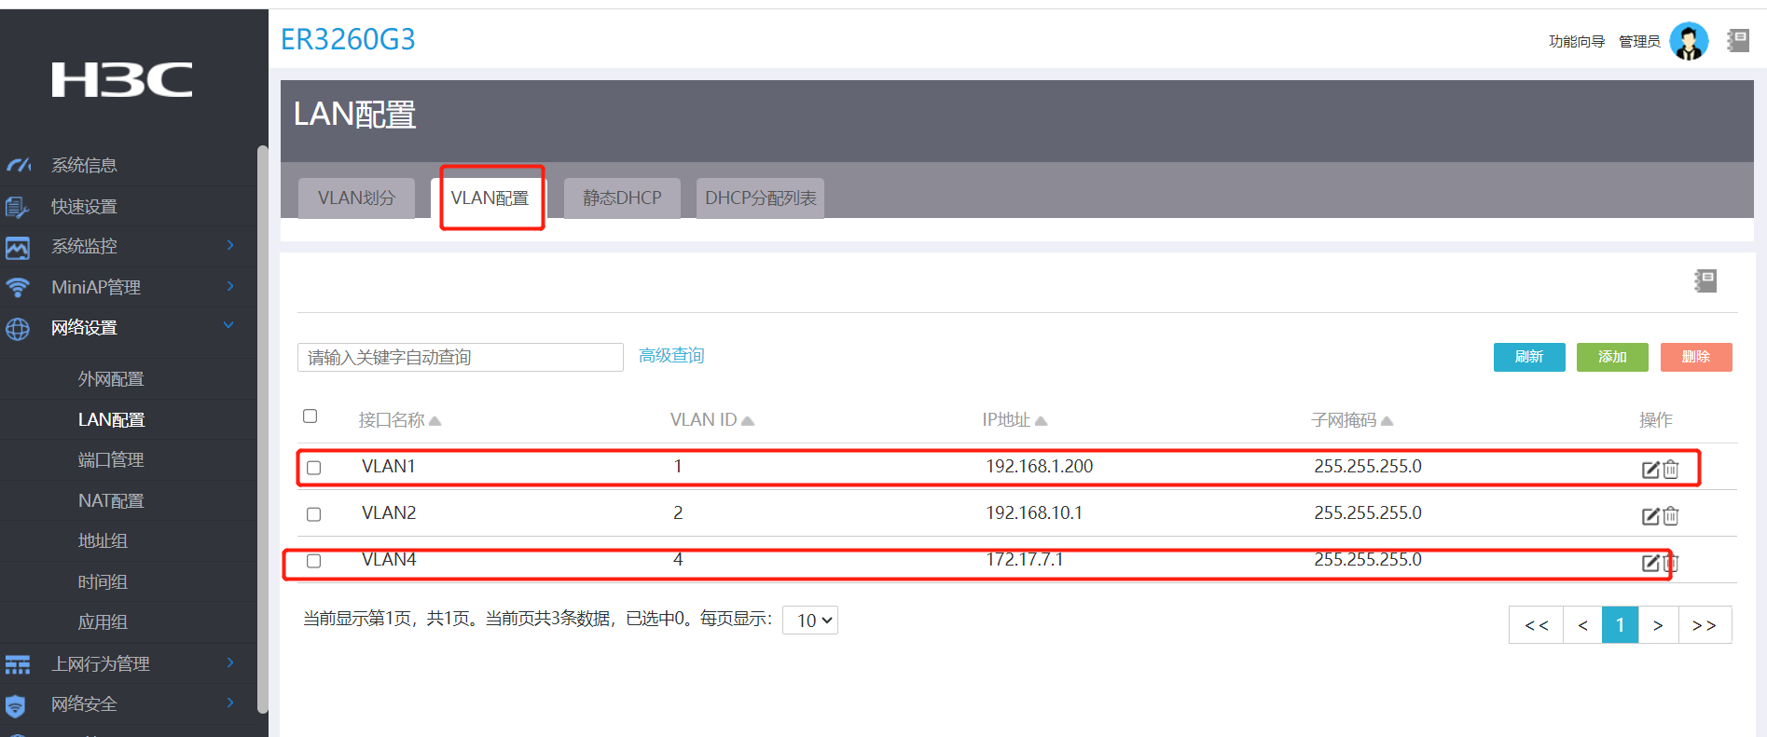Click the 系统监控 chart icon
This screenshot has width=1767, height=737.
coord(18,248)
